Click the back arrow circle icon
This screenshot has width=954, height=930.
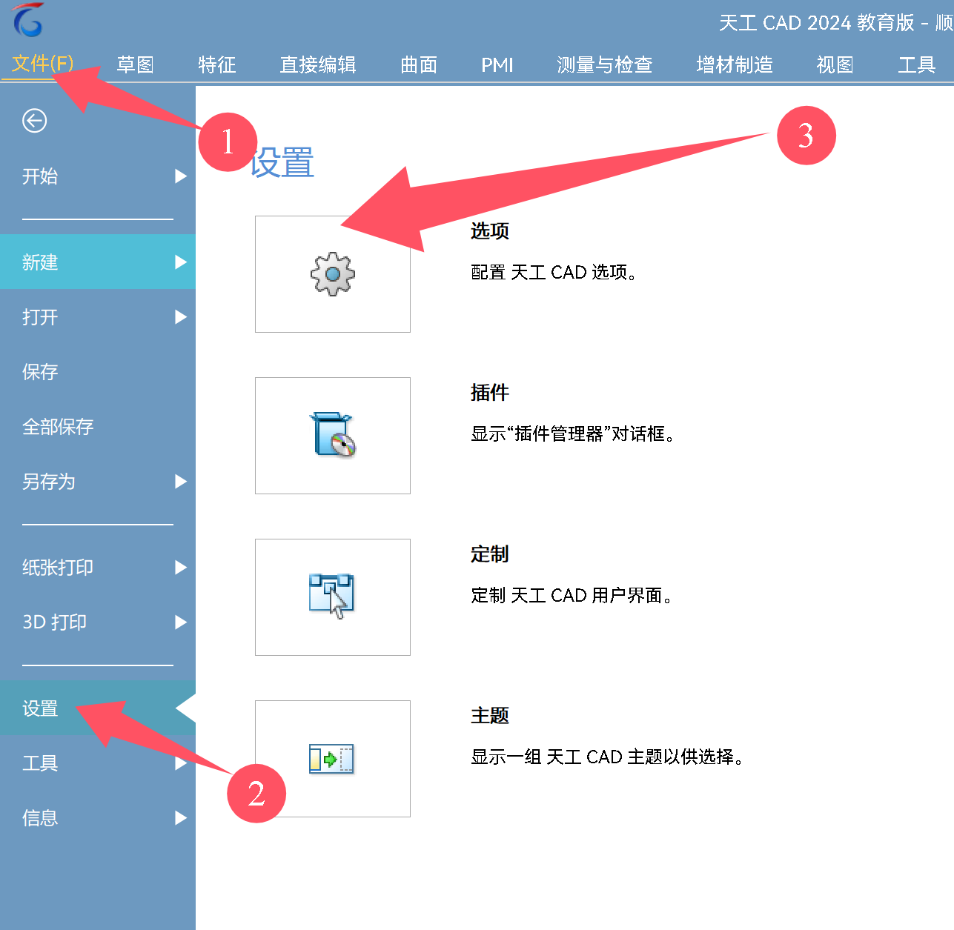coord(34,121)
